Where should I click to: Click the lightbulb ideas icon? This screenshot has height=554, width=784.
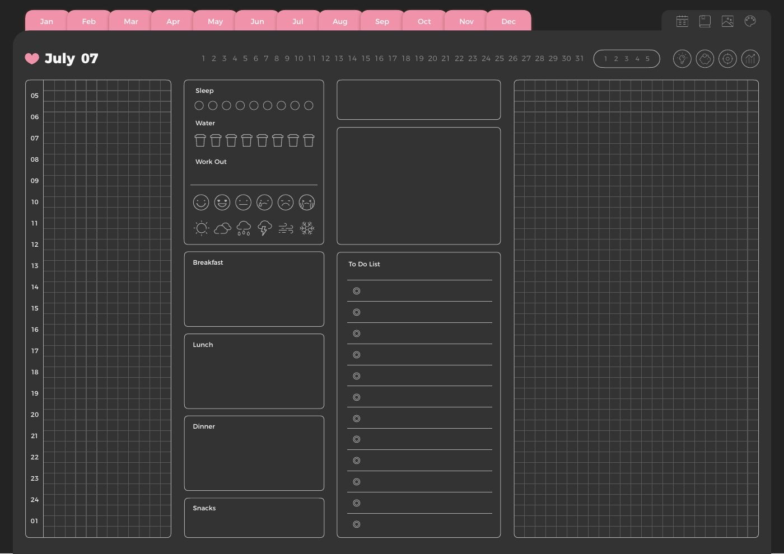click(x=682, y=59)
